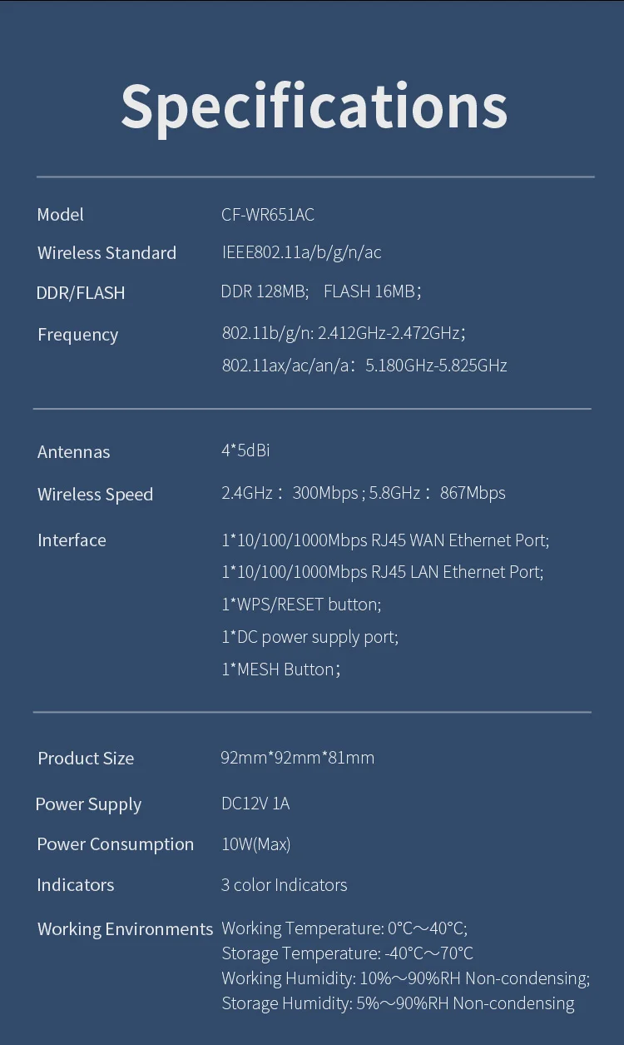Click the CF-WR651AC model number
The height and width of the screenshot is (1045, 624).
tap(268, 215)
